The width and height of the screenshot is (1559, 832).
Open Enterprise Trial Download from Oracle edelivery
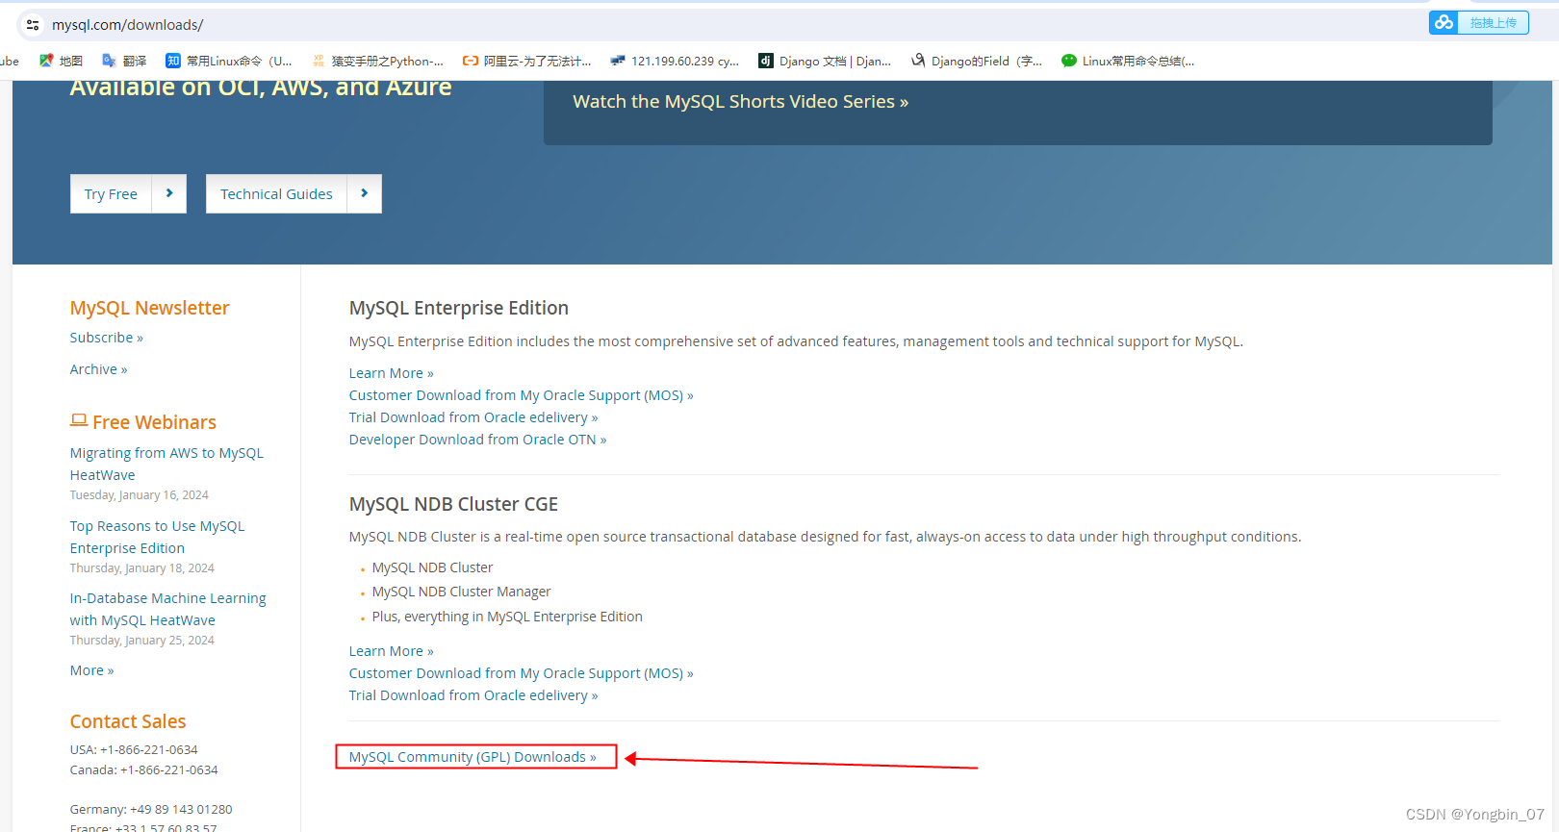(473, 417)
